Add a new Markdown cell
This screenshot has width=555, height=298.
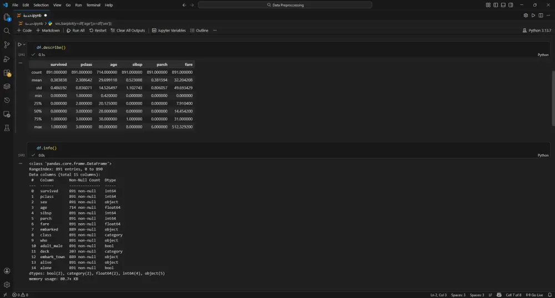point(48,30)
